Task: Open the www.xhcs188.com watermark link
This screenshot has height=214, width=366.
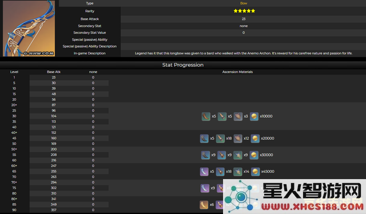Action: (x=312, y=207)
